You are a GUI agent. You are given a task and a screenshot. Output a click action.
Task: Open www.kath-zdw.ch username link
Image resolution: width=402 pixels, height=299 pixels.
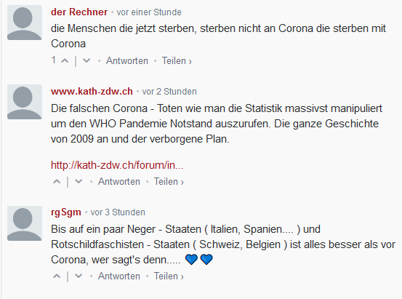click(x=92, y=92)
